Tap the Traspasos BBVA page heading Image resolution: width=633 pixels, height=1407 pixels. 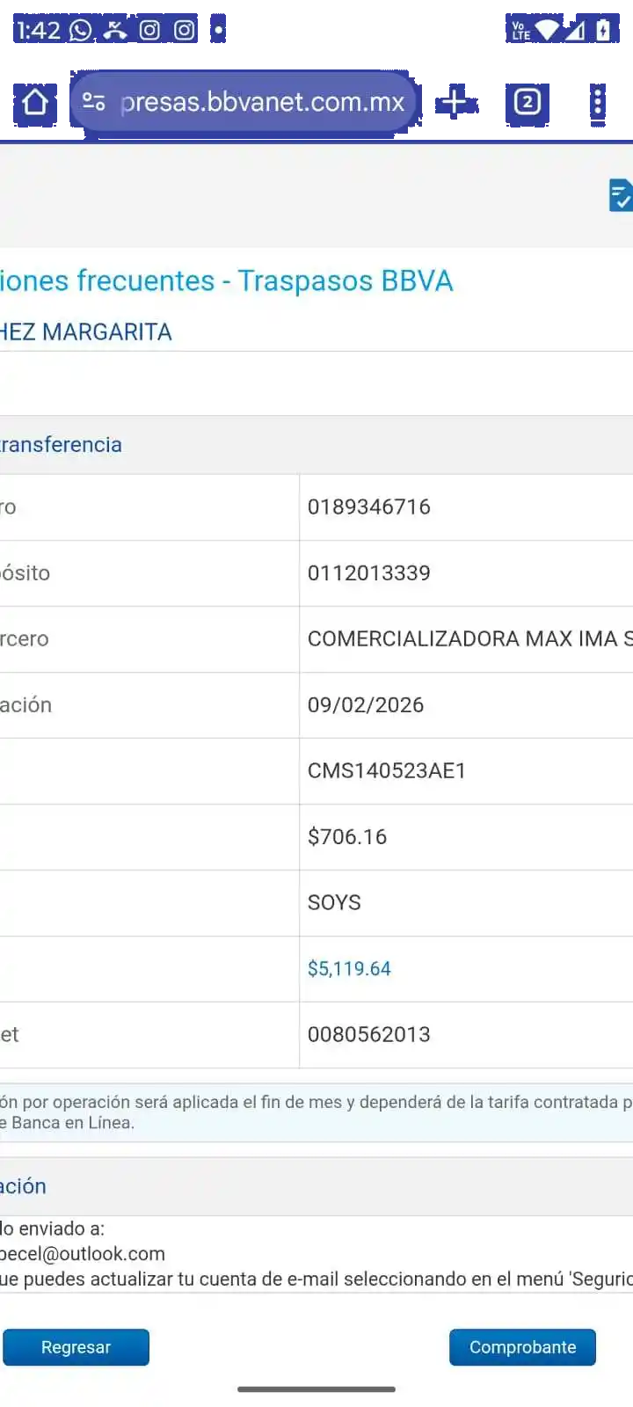[x=227, y=281]
